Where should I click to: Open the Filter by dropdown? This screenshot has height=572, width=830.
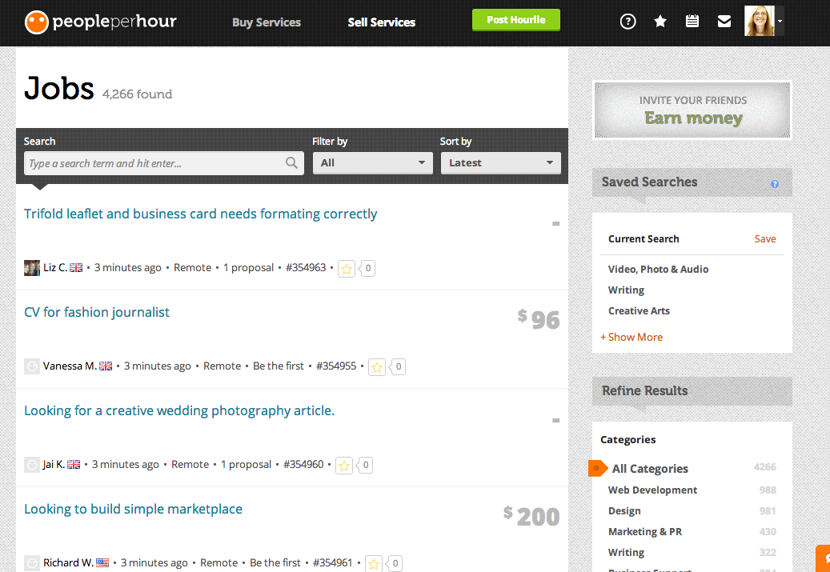(x=373, y=163)
